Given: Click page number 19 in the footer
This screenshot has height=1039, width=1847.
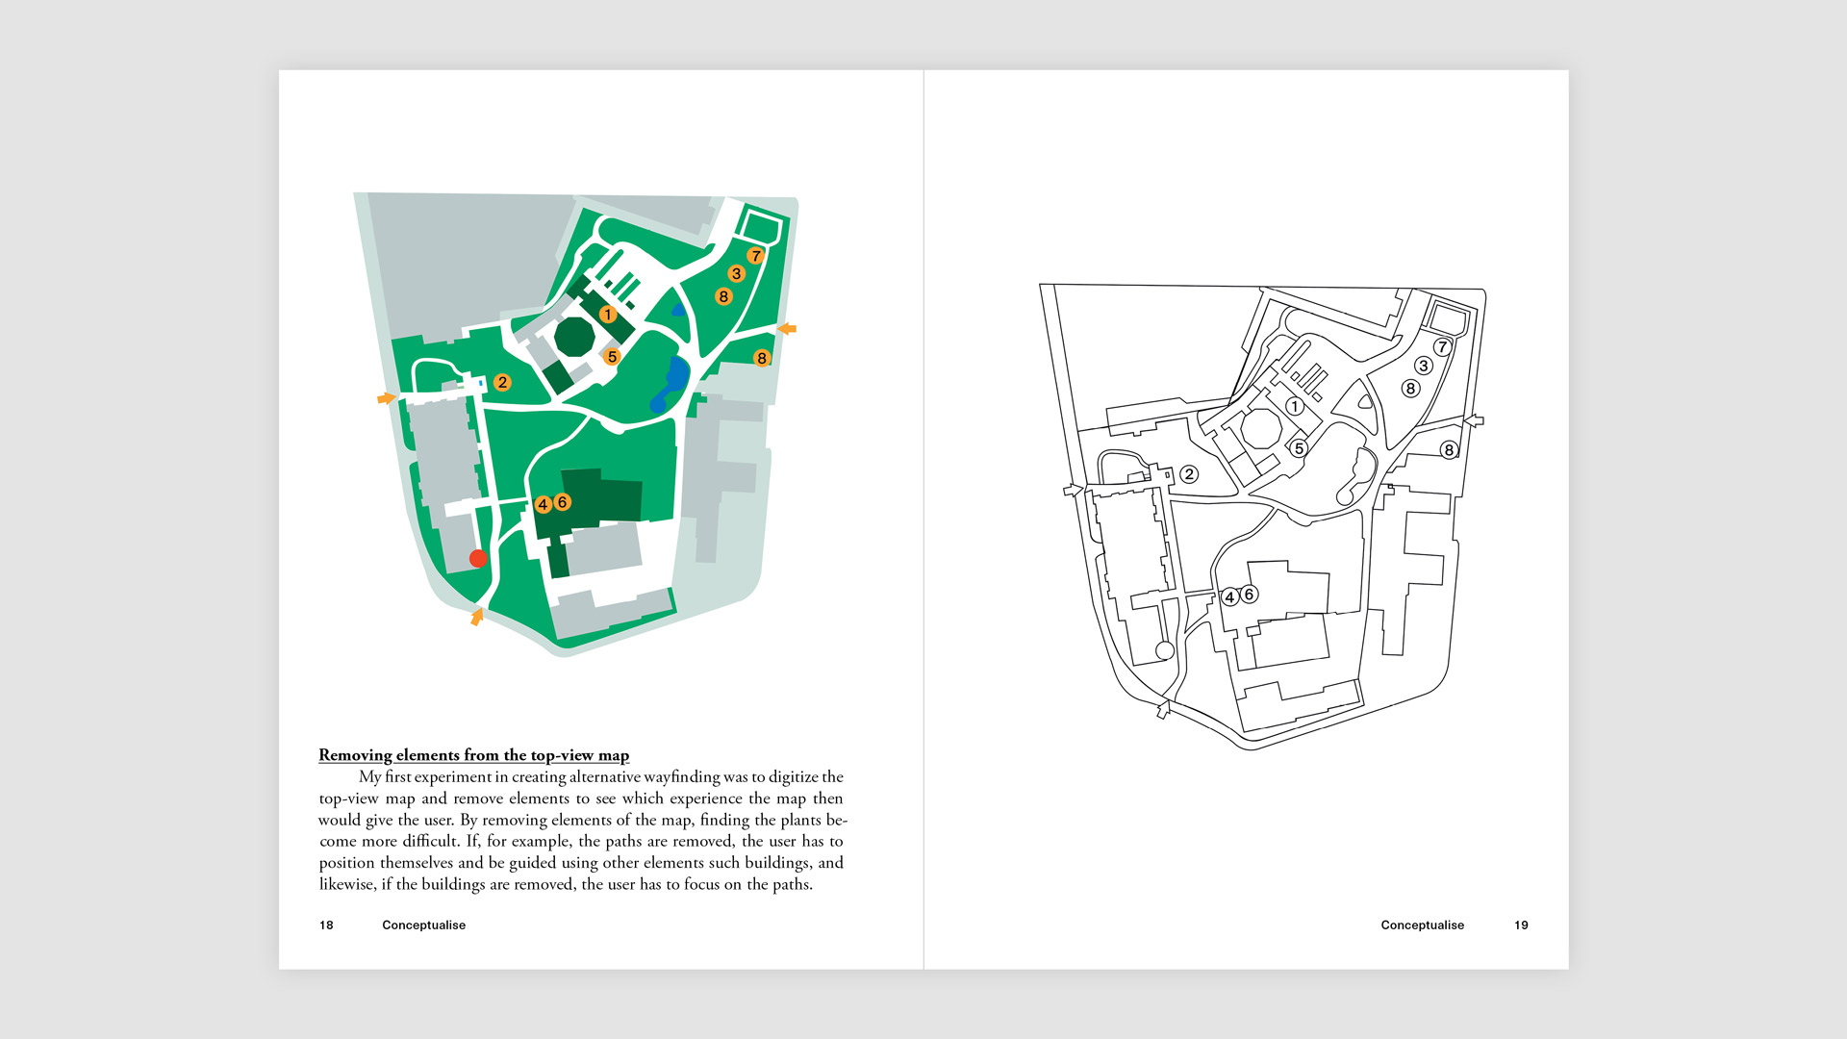Looking at the screenshot, I should (1521, 925).
